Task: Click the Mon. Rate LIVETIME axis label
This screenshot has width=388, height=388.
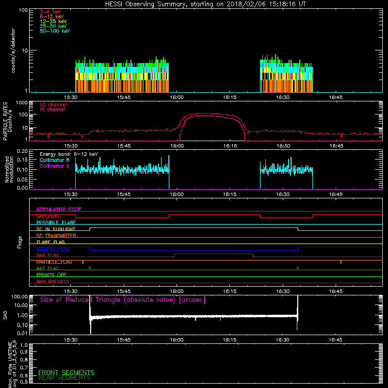Action: pos(12,364)
